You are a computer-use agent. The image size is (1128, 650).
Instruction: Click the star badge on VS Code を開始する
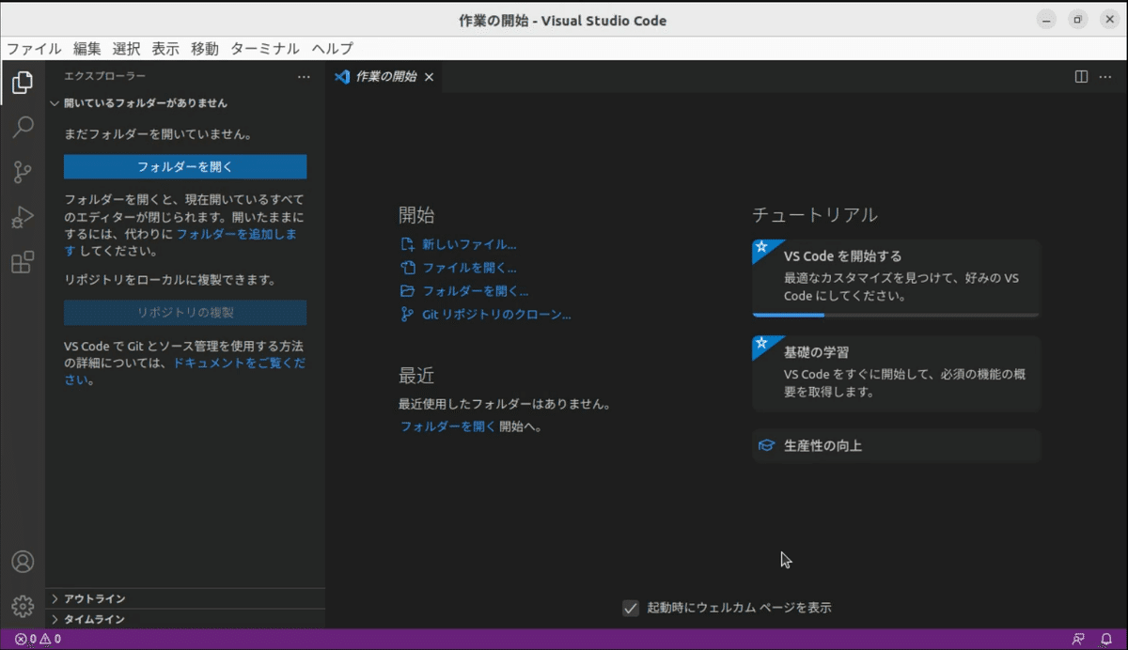coord(762,247)
